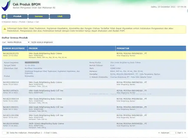188x138 pixels.
Task: Click the Semua breadcrumb link
Action: pos(30,22)
